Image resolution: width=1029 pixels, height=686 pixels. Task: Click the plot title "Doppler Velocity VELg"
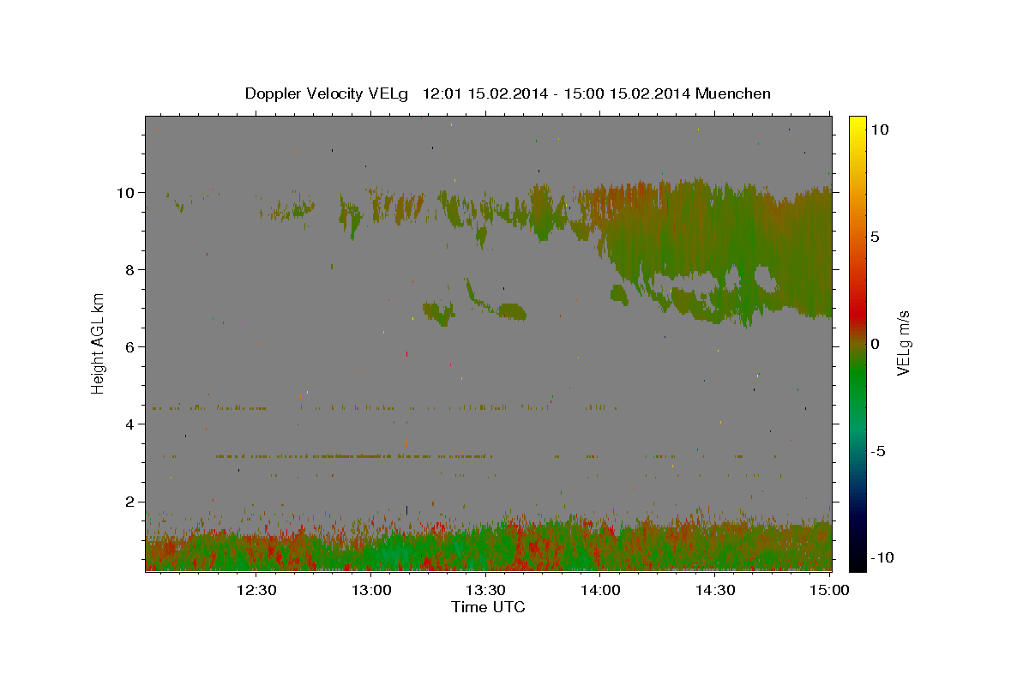tap(327, 93)
